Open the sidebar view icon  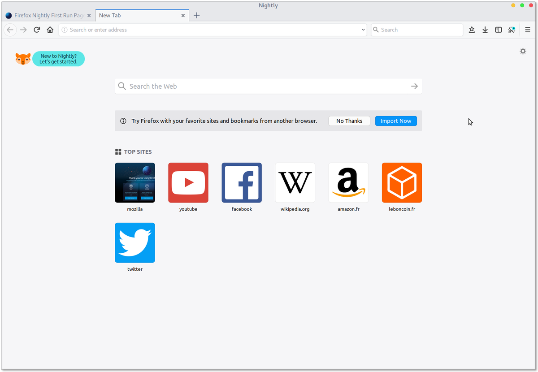coord(498,30)
